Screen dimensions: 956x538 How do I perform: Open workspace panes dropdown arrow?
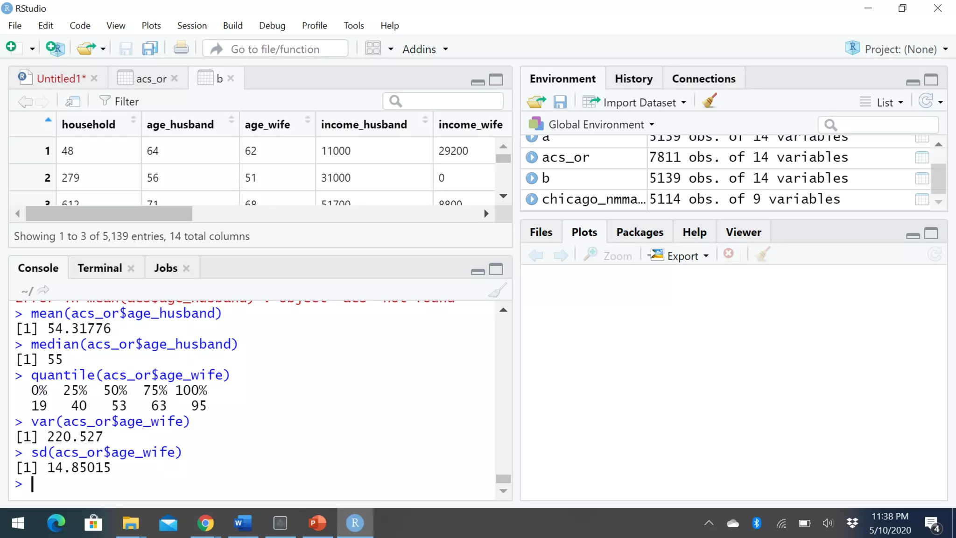(x=391, y=49)
